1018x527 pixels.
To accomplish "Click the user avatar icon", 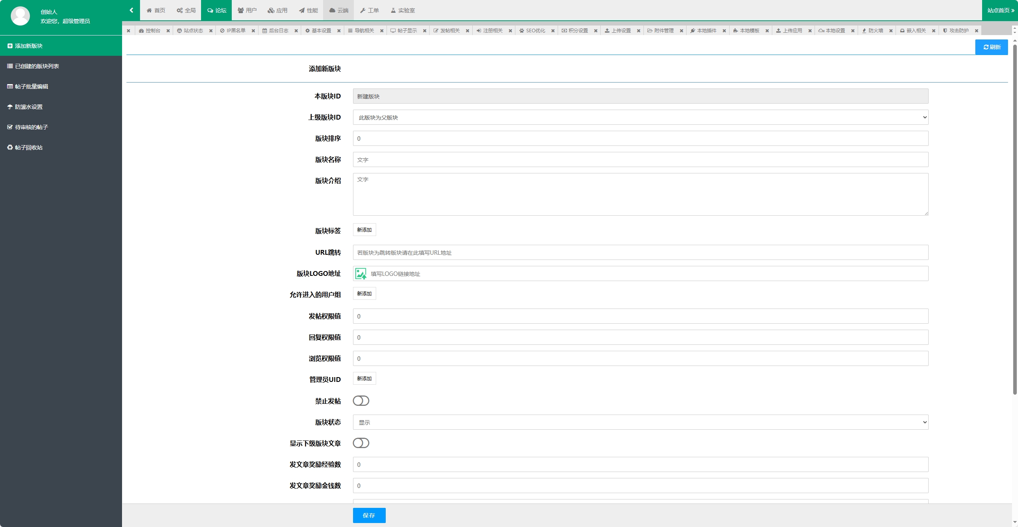I will (20, 16).
